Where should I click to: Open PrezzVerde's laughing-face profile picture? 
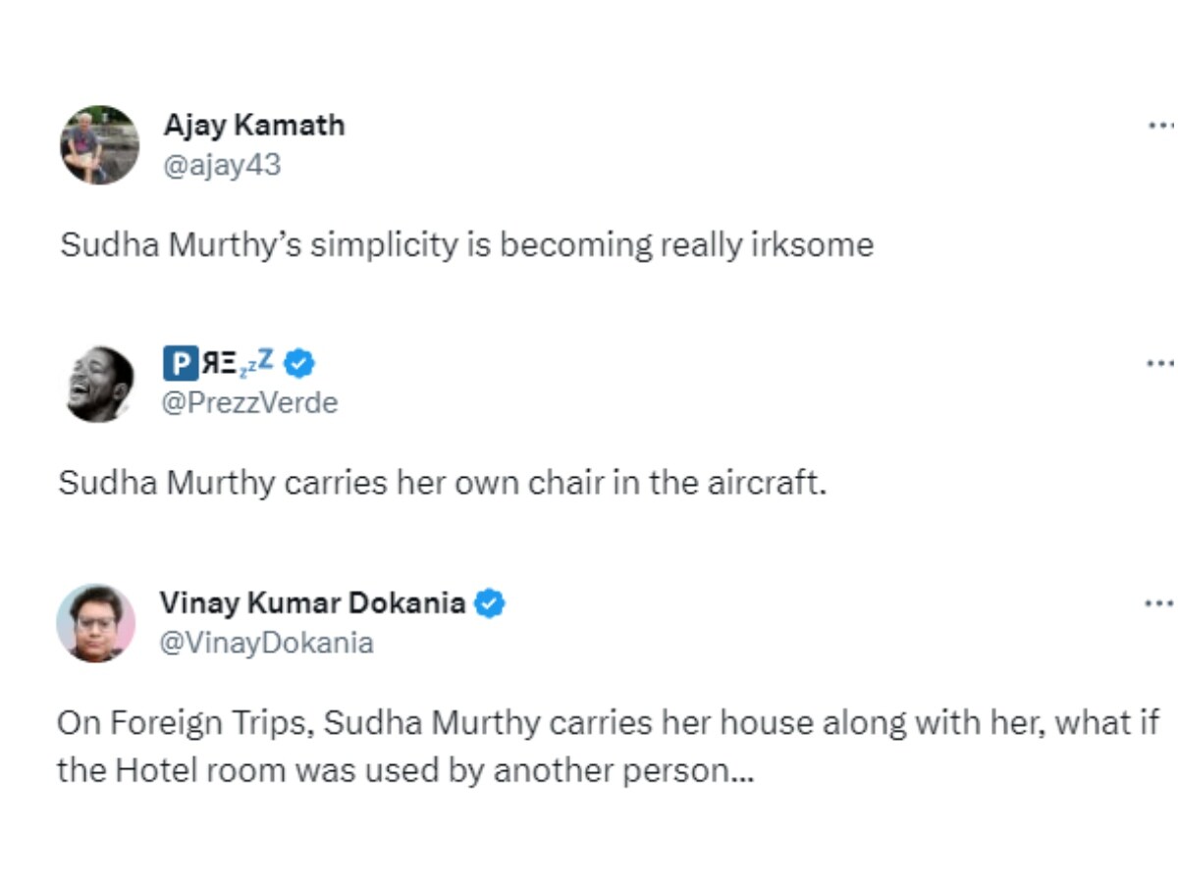coord(98,384)
